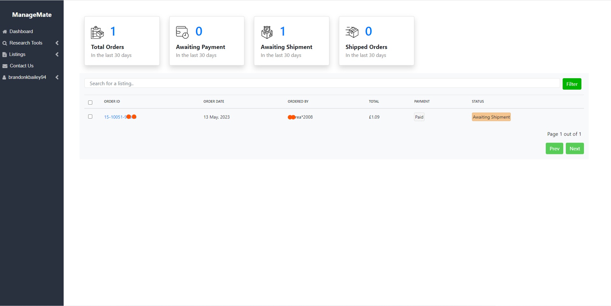Click the Awaiting Shipment package icon
Viewport: 611px width, 306px height.
267,32
